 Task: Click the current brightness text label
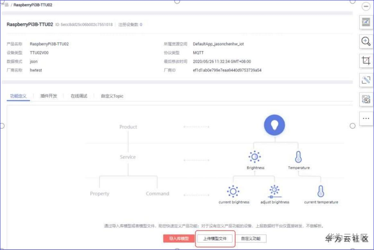click(x=234, y=202)
